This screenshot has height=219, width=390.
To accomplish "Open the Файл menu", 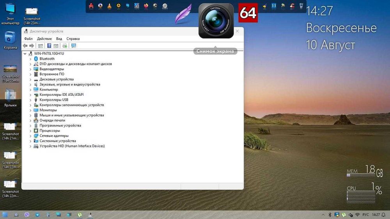I will coord(28,39).
